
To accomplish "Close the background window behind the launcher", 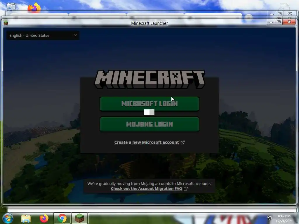I will pyautogui.click(x=290, y=14).
